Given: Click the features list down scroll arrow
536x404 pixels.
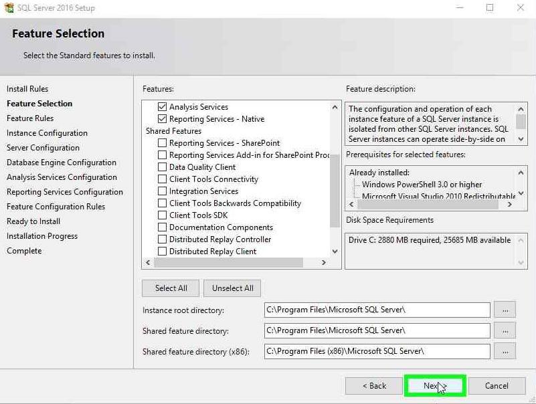Looking at the screenshot, I should 335,251.
